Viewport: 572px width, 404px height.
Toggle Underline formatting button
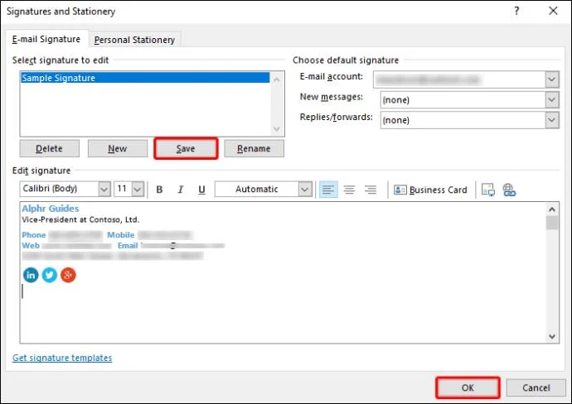(x=201, y=190)
